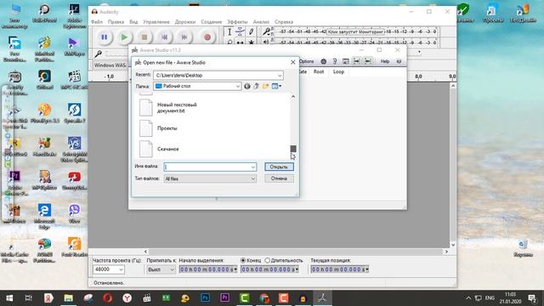Click Audacity horizontal scrollbar right arrow
Screen dimensions: 544x306
point(446,252)
